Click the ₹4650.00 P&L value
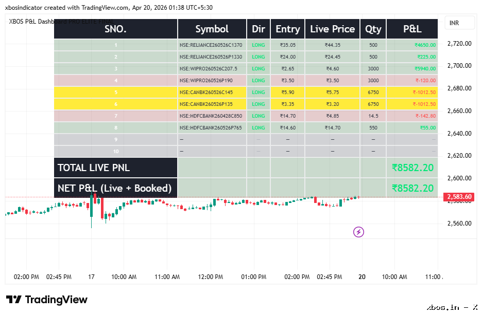Screen dimensions: 482x315 (x=425, y=45)
